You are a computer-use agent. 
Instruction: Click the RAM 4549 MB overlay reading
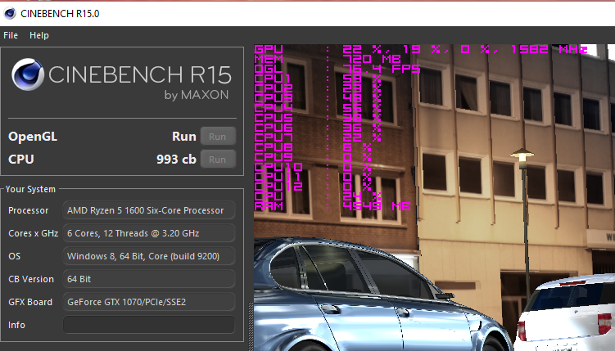(332, 206)
